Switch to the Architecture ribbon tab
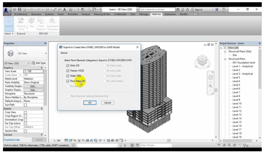This screenshot has width=265, height=155. [21, 14]
